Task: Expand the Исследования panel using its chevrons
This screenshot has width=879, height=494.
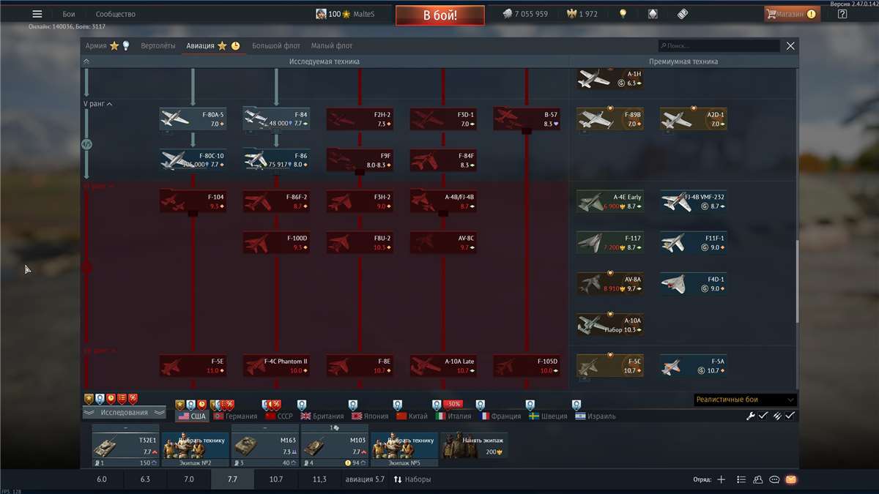Action: [x=89, y=412]
